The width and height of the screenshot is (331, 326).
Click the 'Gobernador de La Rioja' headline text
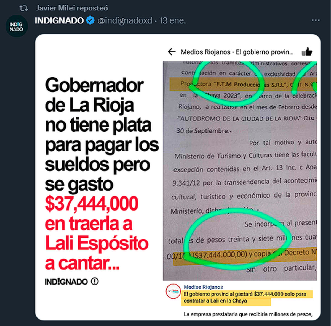94,95
